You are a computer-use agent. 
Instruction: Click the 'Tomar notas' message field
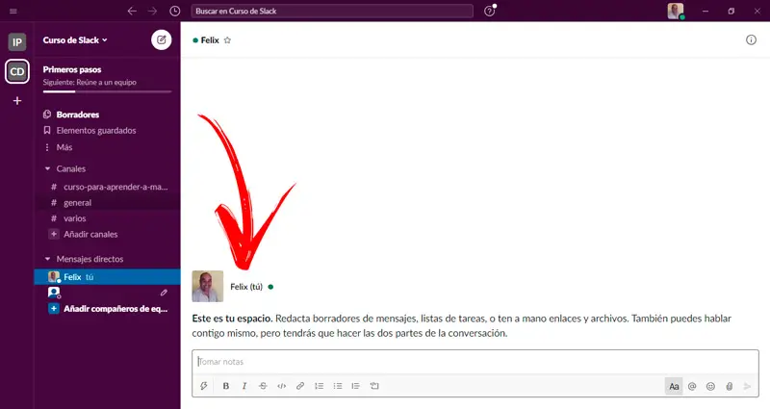475,362
